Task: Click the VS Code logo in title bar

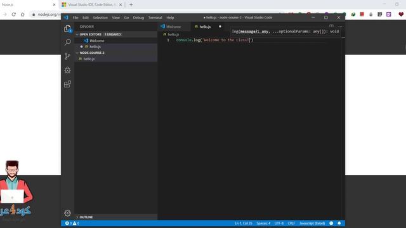Action: coord(66,18)
